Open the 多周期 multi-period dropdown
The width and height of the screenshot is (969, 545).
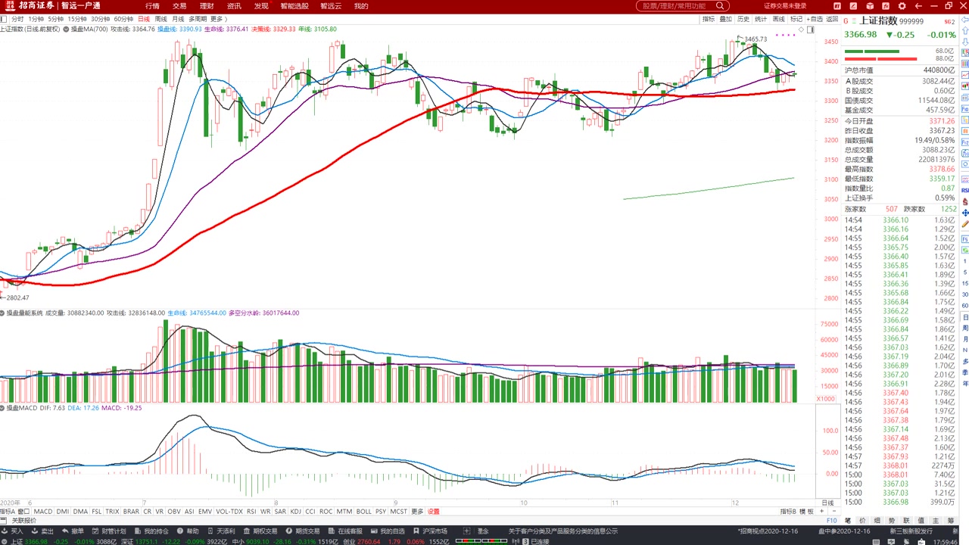click(x=198, y=18)
